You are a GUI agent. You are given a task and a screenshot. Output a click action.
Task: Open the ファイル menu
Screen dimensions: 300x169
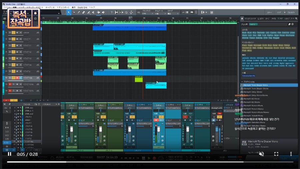tap(7, 7)
